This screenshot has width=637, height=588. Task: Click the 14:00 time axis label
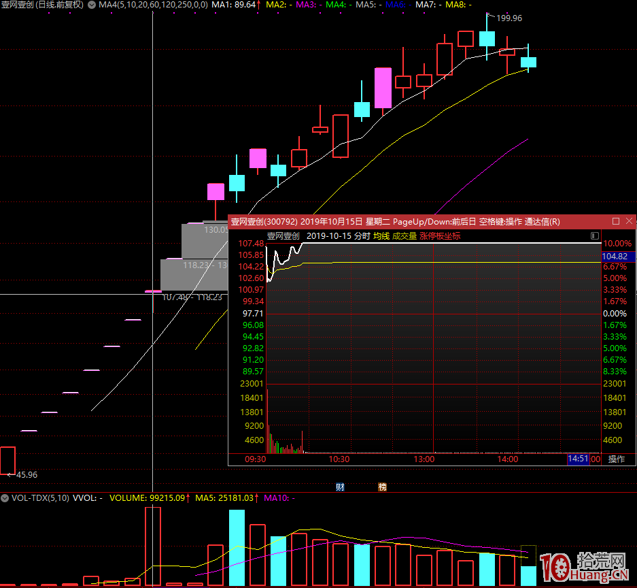point(508,459)
